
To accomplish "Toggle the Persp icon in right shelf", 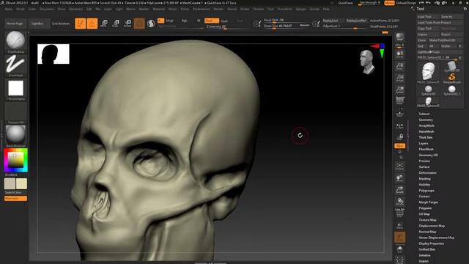I will coord(400,101).
